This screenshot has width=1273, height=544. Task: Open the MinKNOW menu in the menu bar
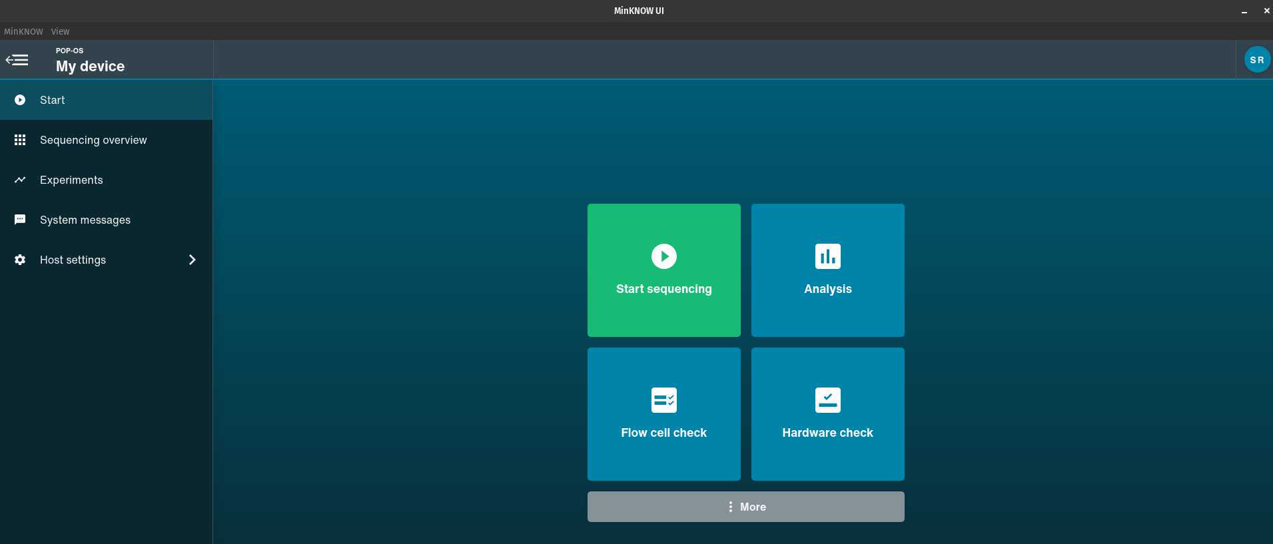(23, 31)
